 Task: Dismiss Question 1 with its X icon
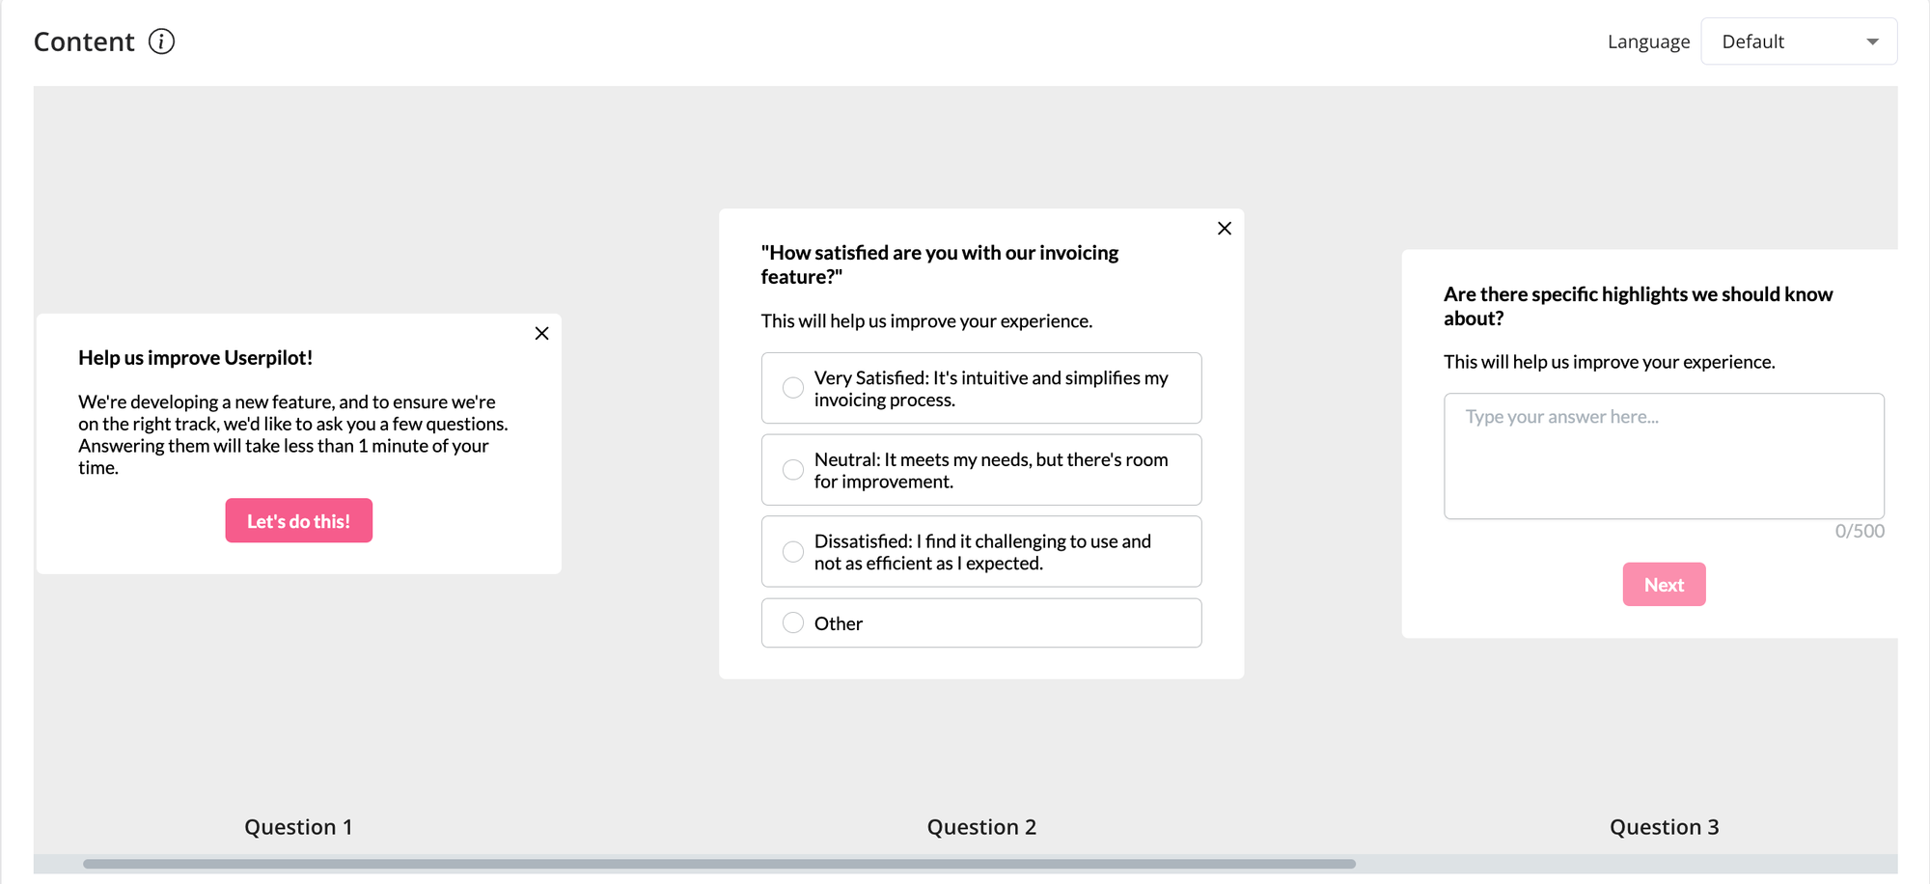pyautogui.click(x=541, y=333)
